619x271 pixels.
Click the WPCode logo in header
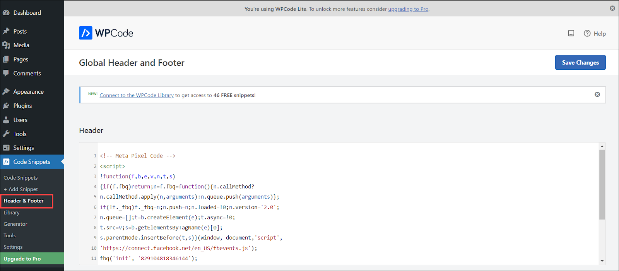coord(106,33)
